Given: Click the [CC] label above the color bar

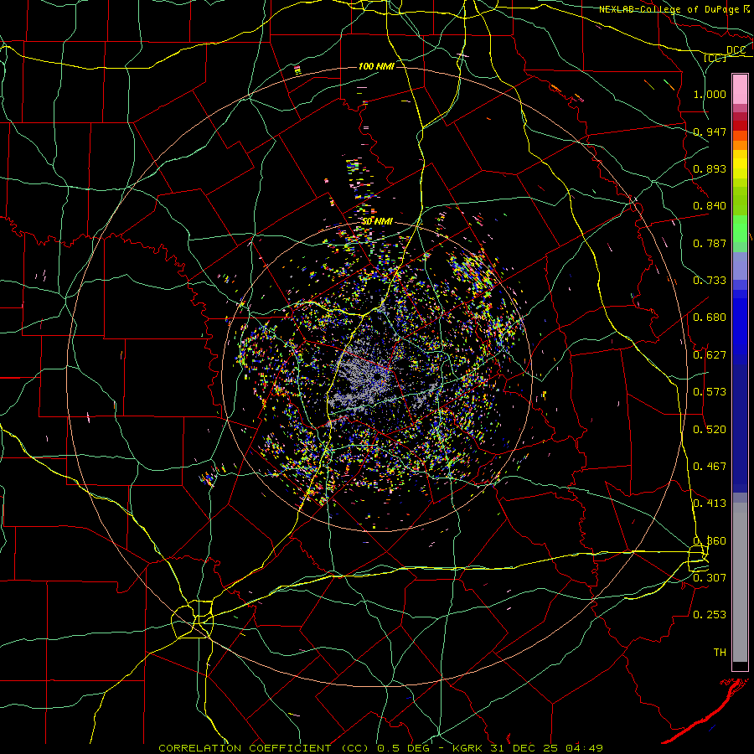Looking at the screenshot, I should 715,58.
